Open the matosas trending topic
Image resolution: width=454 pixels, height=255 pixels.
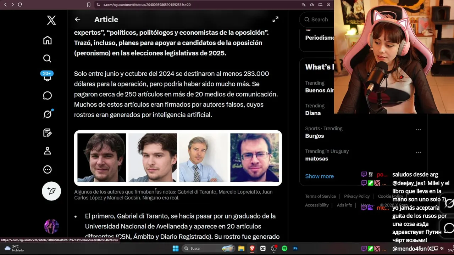point(316,159)
